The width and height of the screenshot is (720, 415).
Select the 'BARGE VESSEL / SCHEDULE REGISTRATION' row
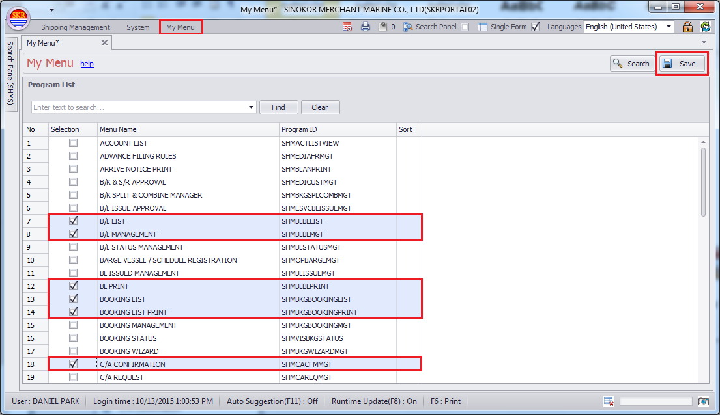point(222,260)
